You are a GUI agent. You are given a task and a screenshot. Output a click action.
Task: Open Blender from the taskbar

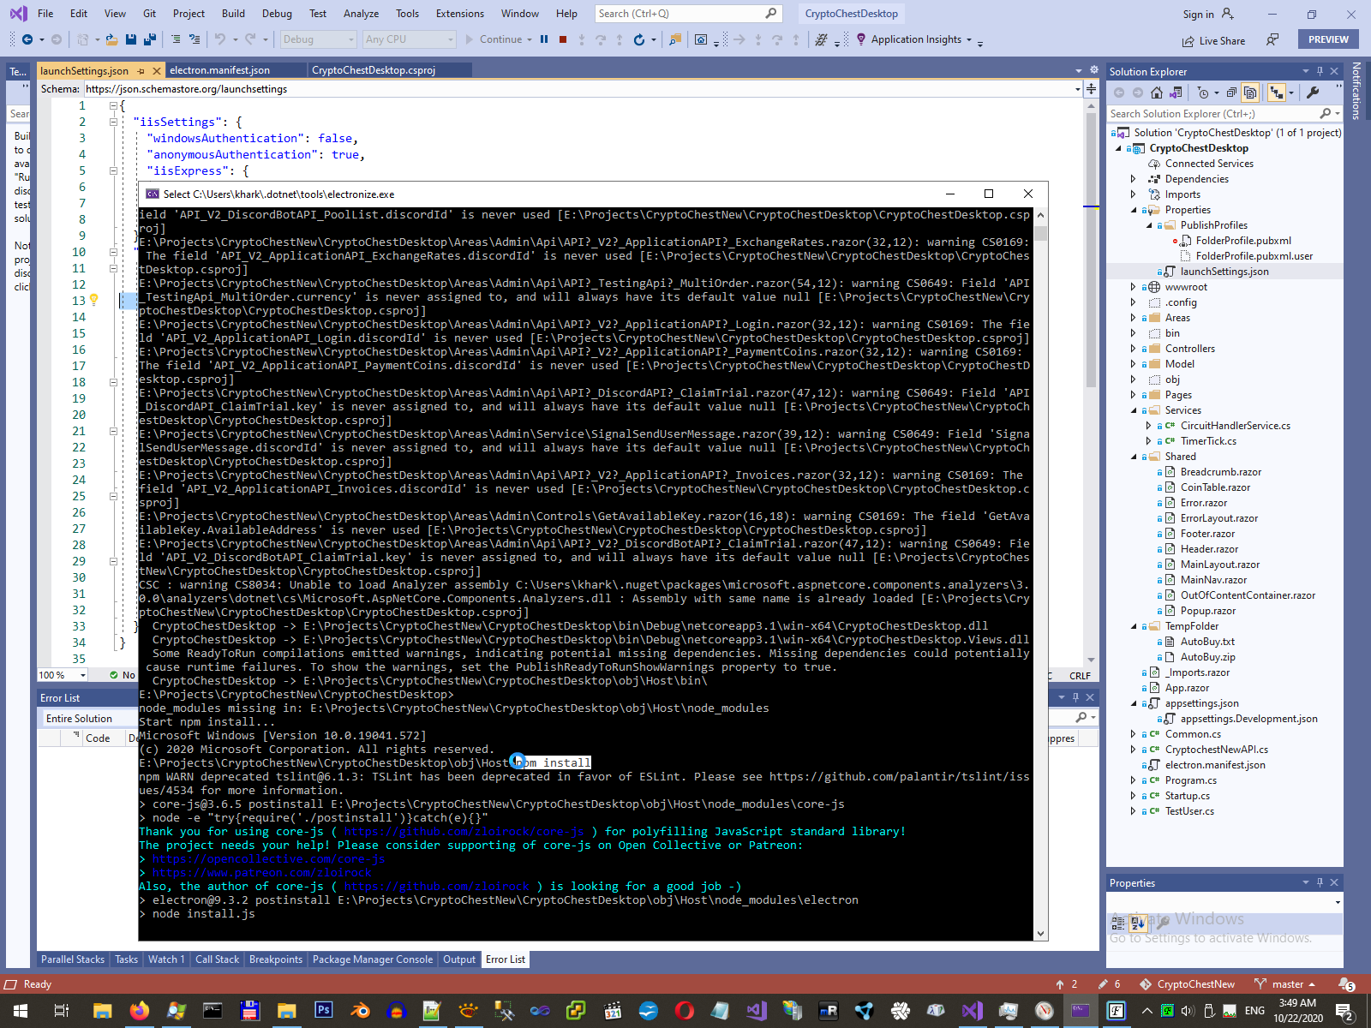(x=360, y=1011)
